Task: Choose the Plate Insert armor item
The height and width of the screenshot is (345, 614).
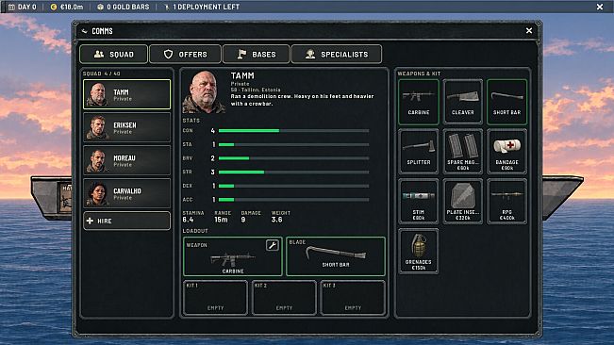Action: [462, 202]
